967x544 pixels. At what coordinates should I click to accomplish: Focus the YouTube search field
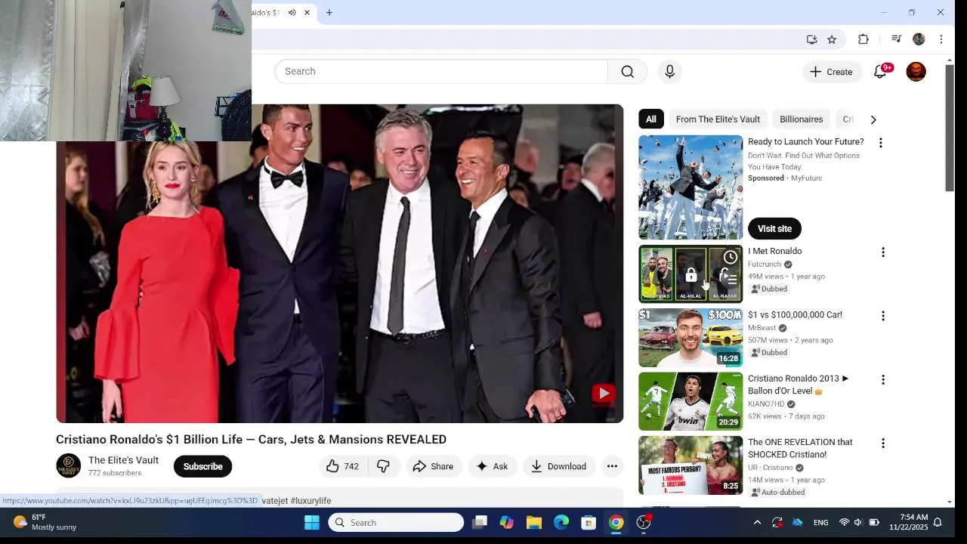441,71
